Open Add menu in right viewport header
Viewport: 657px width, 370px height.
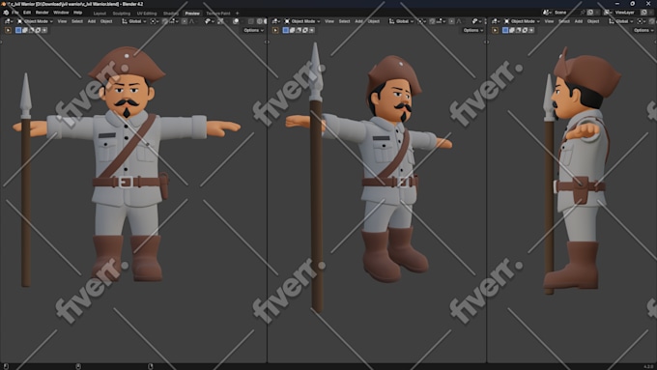pos(578,21)
